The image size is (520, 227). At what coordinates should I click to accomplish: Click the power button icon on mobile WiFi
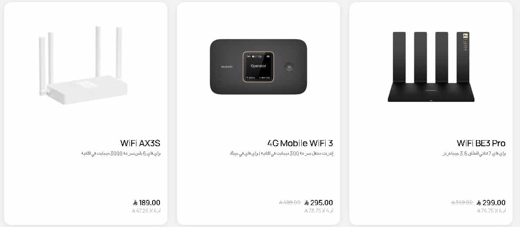point(289,67)
